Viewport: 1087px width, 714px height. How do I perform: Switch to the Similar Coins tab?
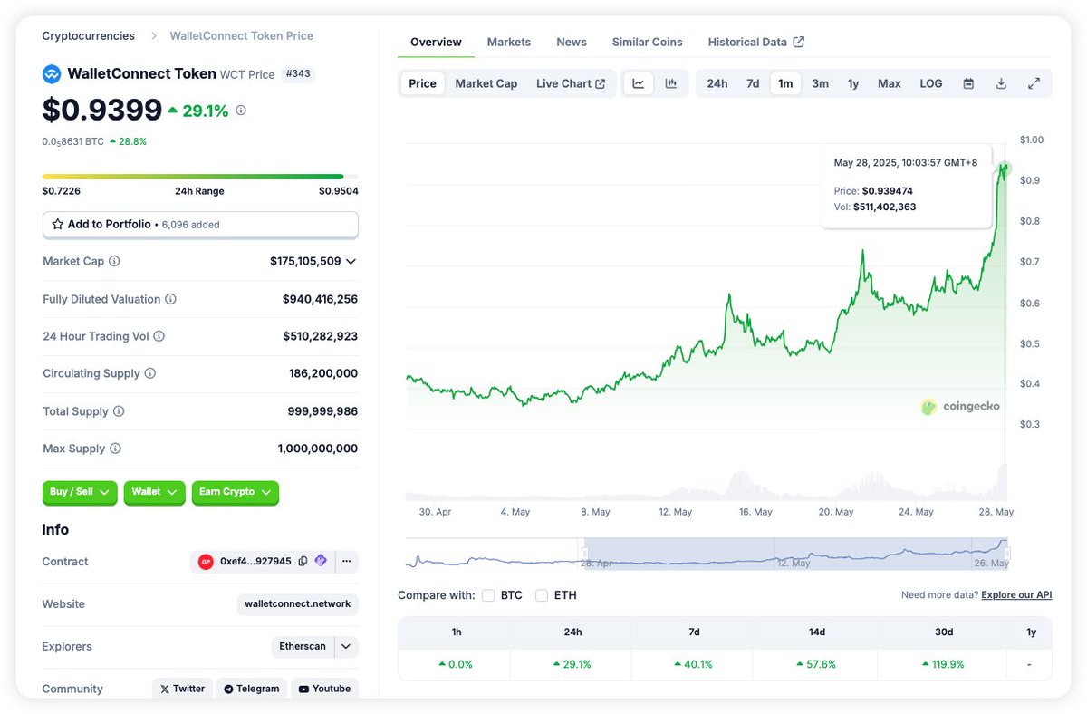pos(648,42)
